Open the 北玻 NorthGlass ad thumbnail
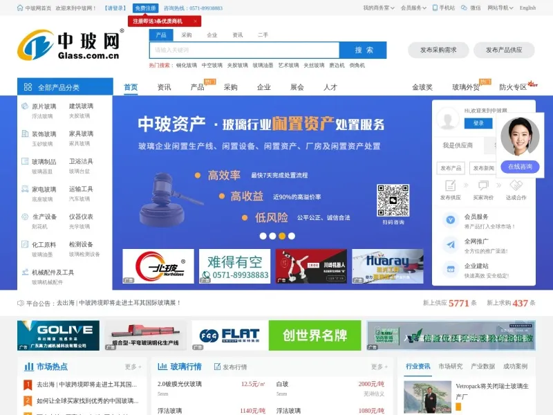 [158, 266]
